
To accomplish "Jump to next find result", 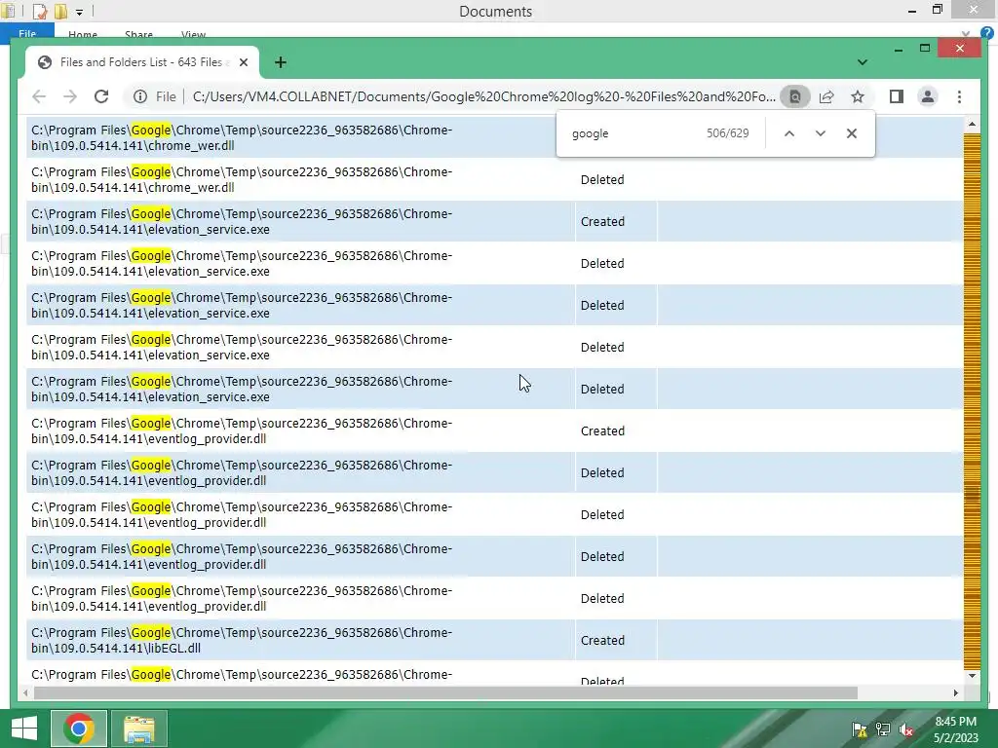I will coord(821,133).
